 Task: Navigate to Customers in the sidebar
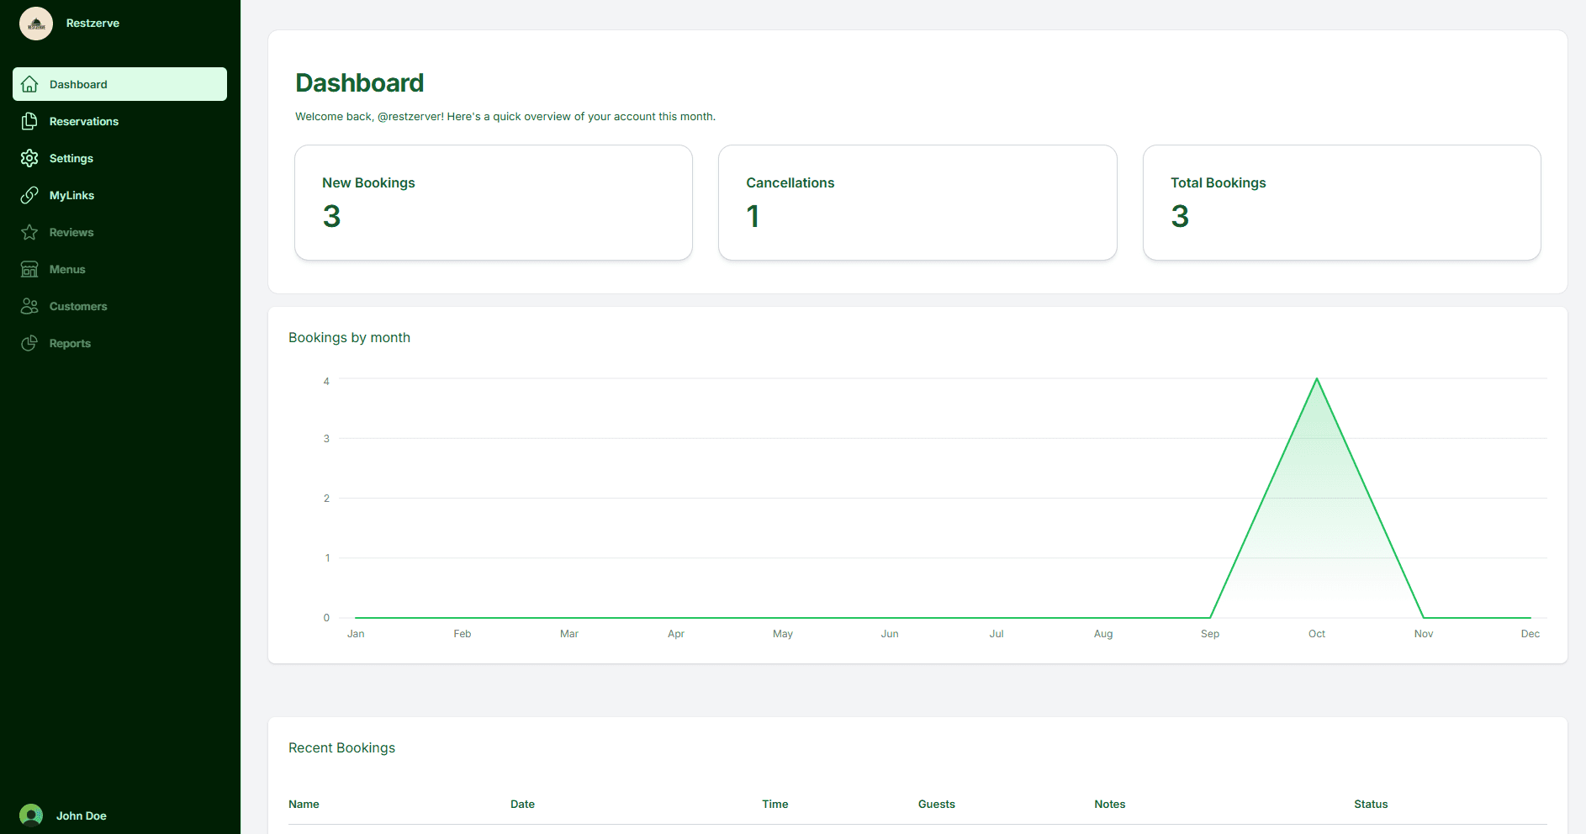click(x=78, y=306)
